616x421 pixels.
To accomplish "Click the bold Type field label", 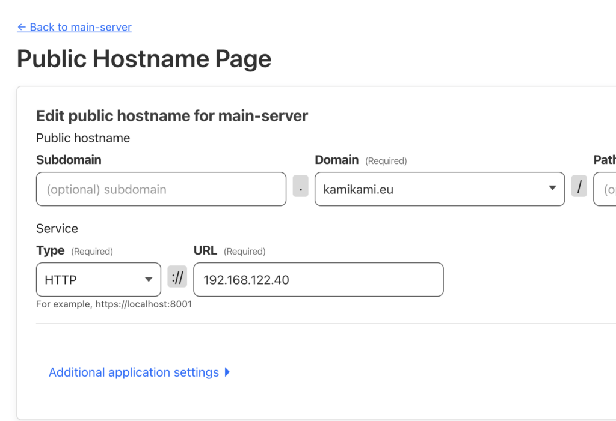I will click(x=51, y=250).
